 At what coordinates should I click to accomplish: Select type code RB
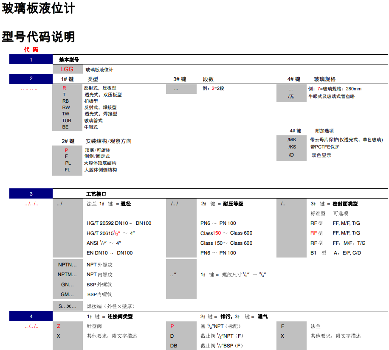point(65,101)
